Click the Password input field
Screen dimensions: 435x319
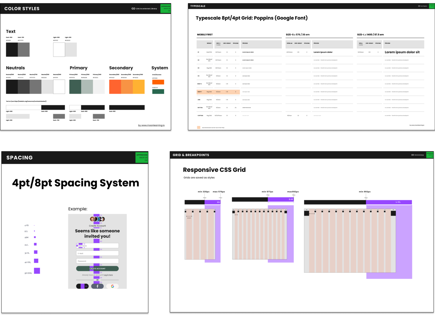click(x=97, y=261)
